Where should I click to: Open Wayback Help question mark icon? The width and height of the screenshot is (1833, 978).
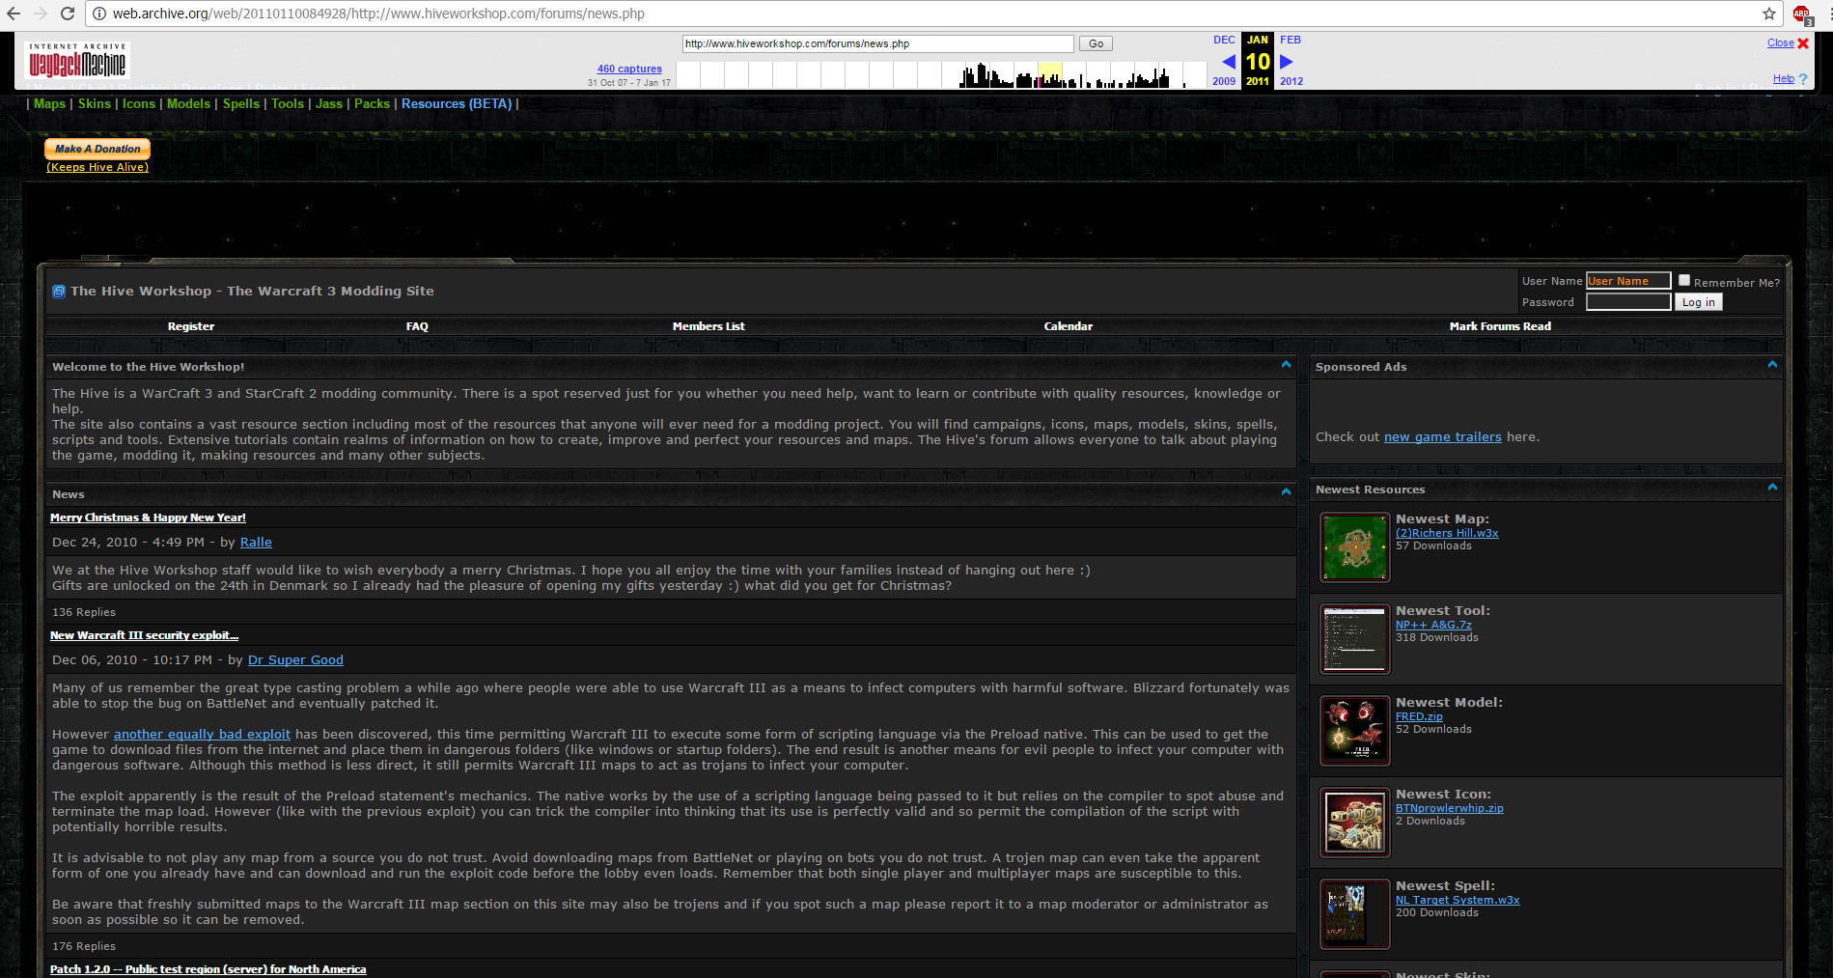(x=1803, y=79)
